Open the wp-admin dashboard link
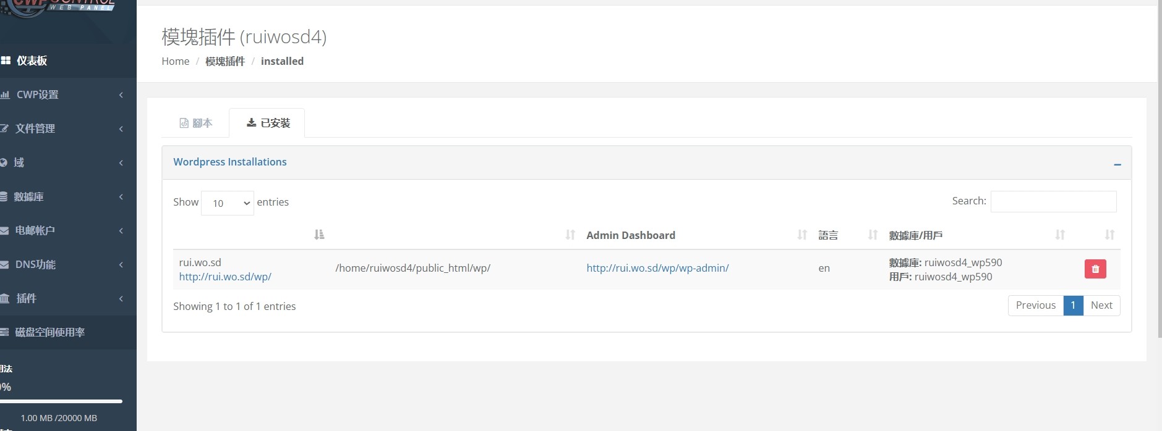Screen dimensions: 1162x431 (x=657, y=268)
